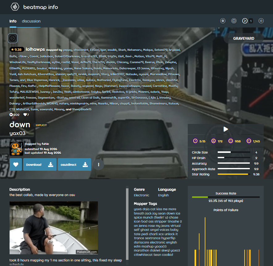Click the dariacore mapper tag
Image resolution: width=273 pixels, height=266 pixels.
pos(141,242)
